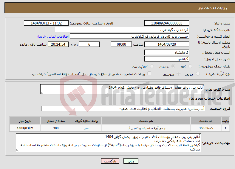Click the deadline time field 09:00

pos(121,44)
